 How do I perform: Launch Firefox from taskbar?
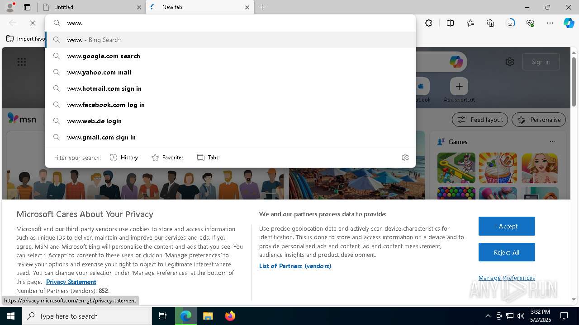coord(230,316)
